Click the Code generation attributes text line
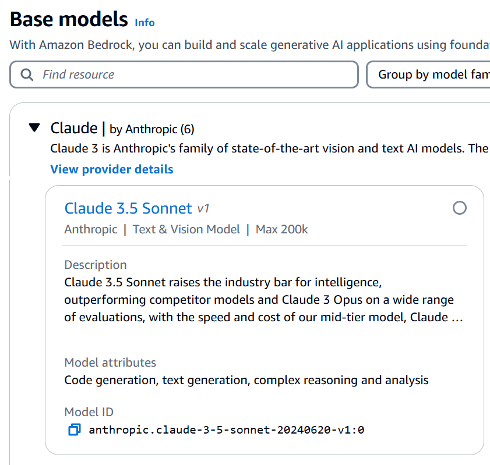The image size is (490, 465). 246,380
